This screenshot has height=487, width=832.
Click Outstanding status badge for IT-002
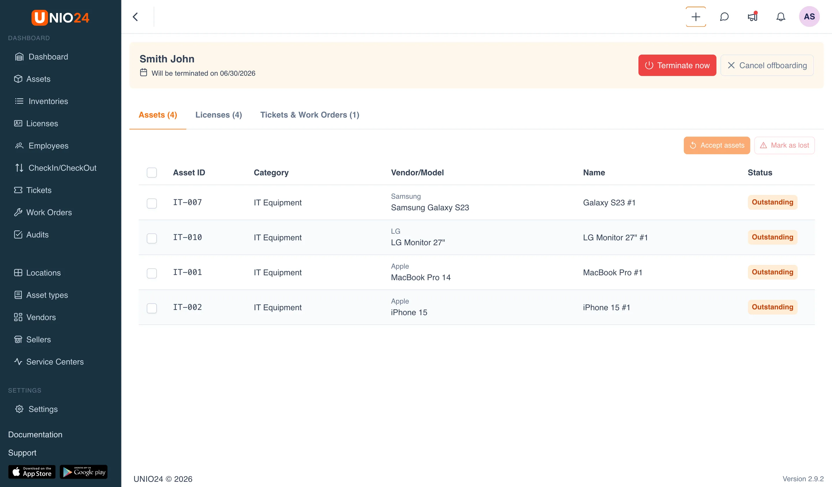[x=772, y=307]
